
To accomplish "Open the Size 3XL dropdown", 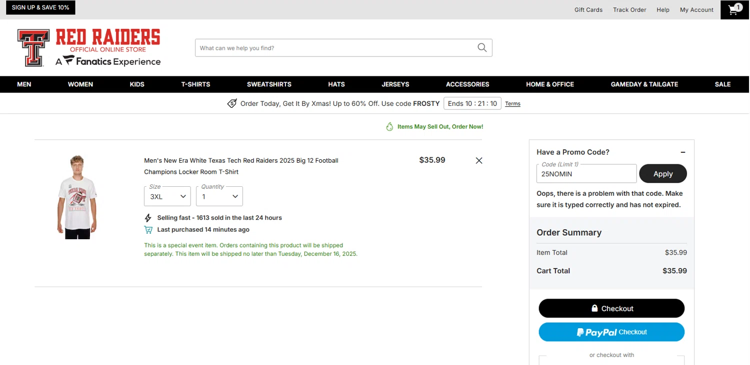I will 167,196.
